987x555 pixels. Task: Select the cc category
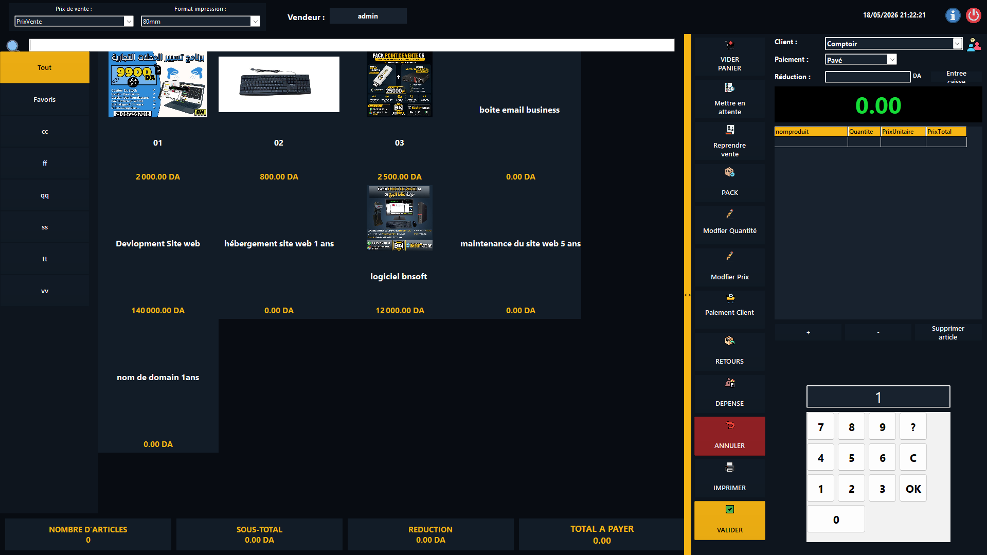click(x=45, y=131)
